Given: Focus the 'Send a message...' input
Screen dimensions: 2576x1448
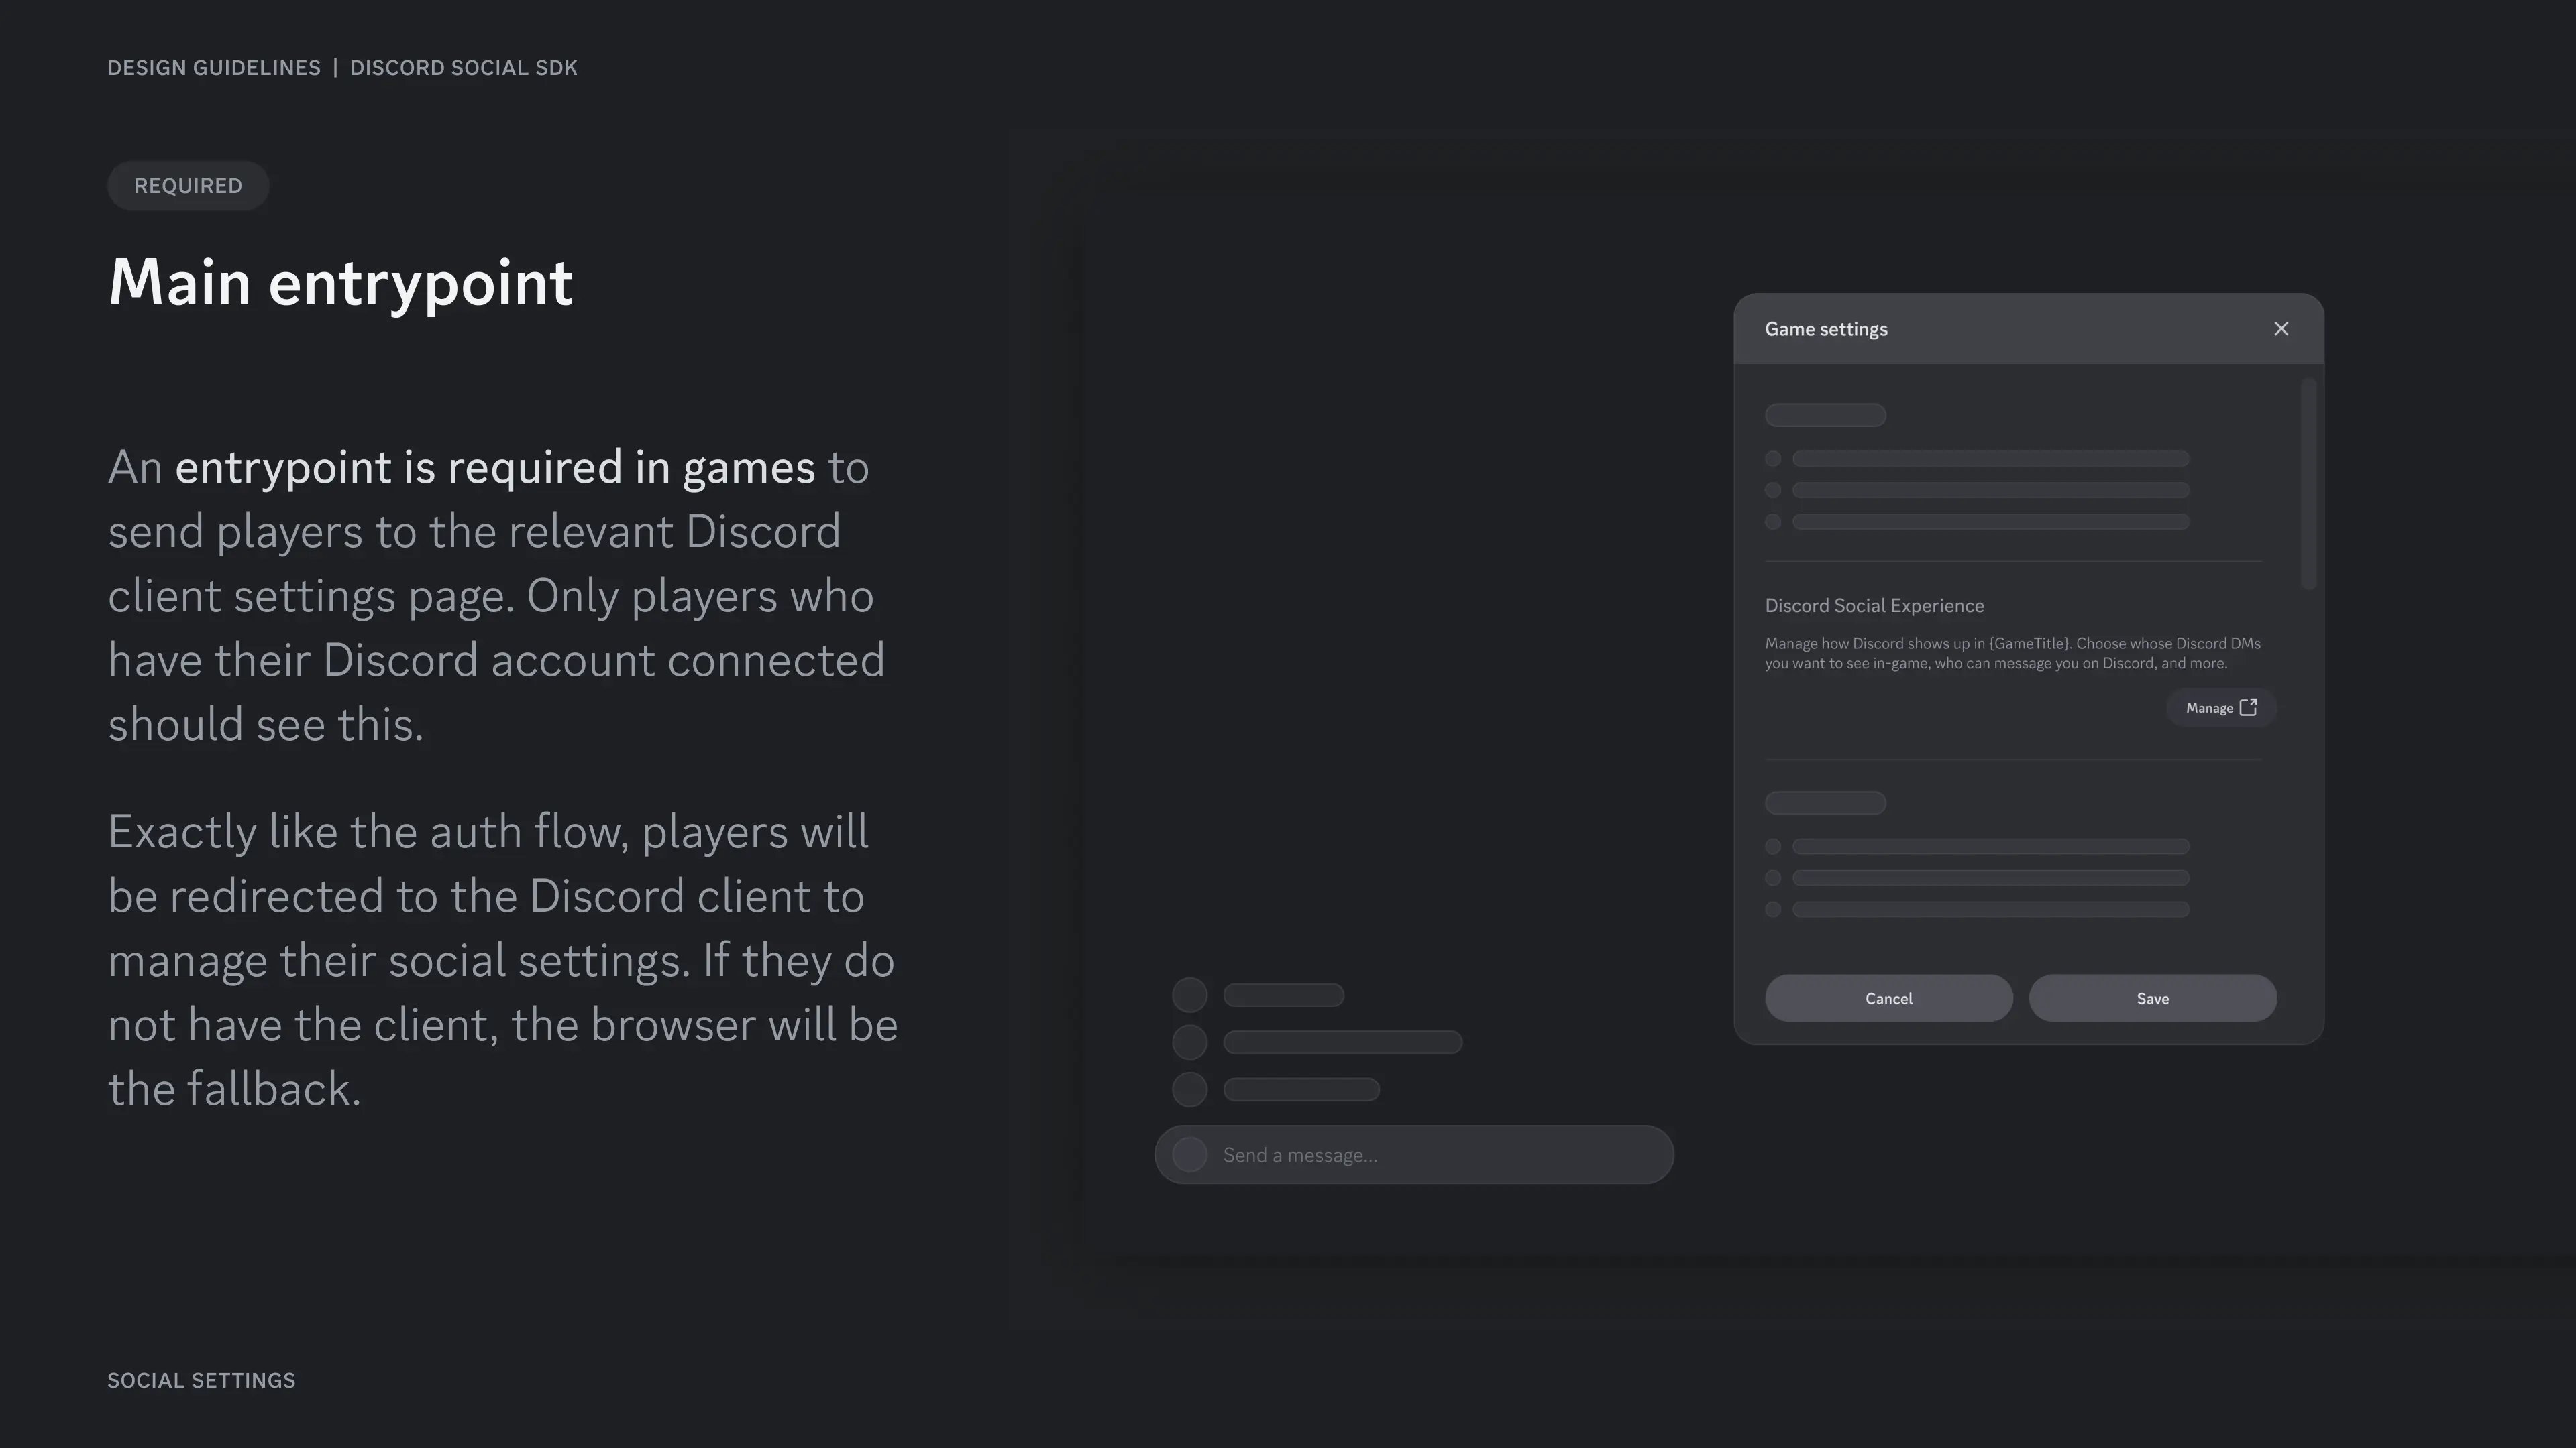Looking at the screenshot, I should (x=1414, y=1155).
